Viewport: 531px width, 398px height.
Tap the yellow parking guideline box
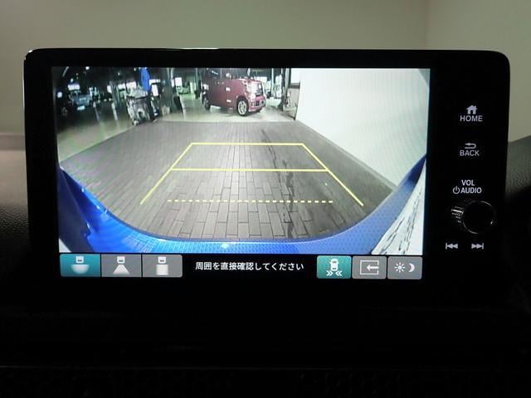click(x=249, y=158)
